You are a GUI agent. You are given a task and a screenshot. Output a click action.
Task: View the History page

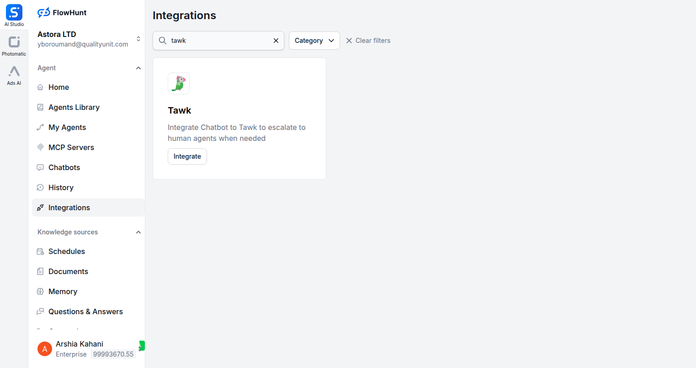pos(61,187)
